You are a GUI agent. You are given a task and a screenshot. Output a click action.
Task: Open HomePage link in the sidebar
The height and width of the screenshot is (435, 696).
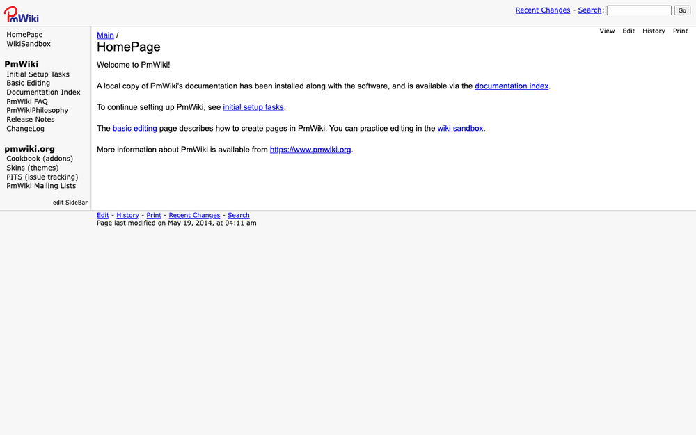click(x=24, y=35)
